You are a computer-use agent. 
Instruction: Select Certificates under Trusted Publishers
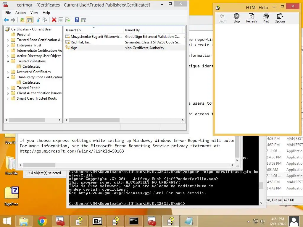[31, 67]
